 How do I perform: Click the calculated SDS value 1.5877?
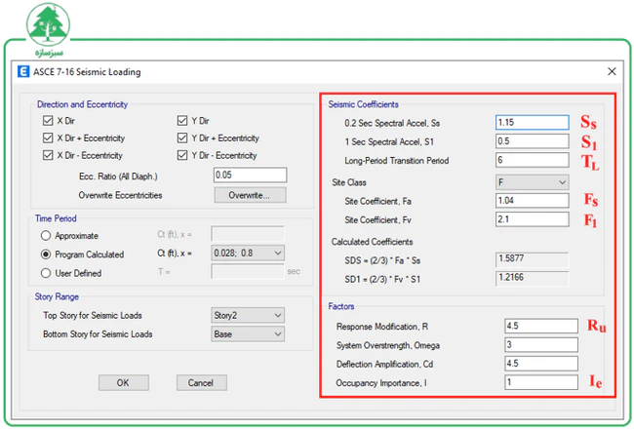point(533,259)
